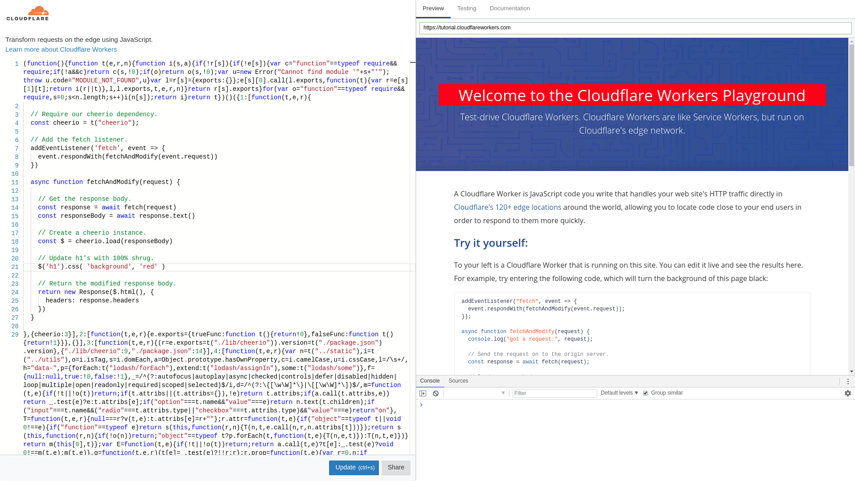Image resolution: width=855 pixels, height=481 pixels.
Task: Open the Default levels dropdown
Action: (619, 393)
